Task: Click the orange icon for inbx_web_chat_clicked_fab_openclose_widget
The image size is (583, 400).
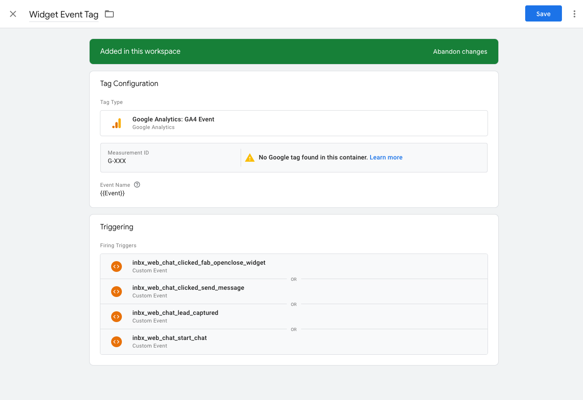Action: click(117, 267)
